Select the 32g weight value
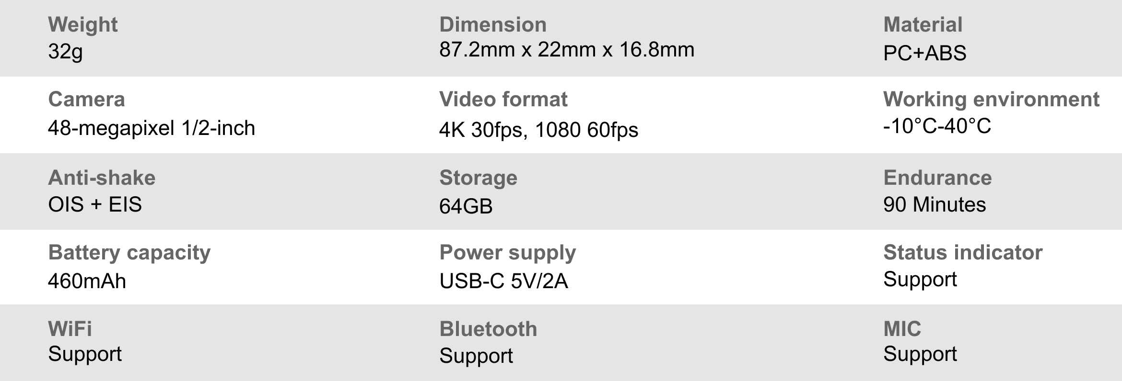Viewport: 1122px width, 381px height. point(65,51)
